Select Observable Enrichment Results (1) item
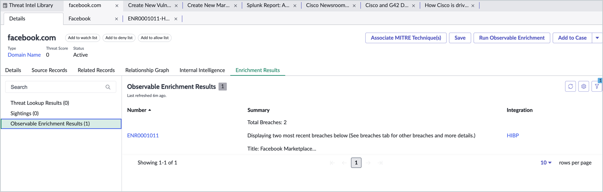Image resolution: width=603 pixels, height=192 pixels. coord(61,124)
